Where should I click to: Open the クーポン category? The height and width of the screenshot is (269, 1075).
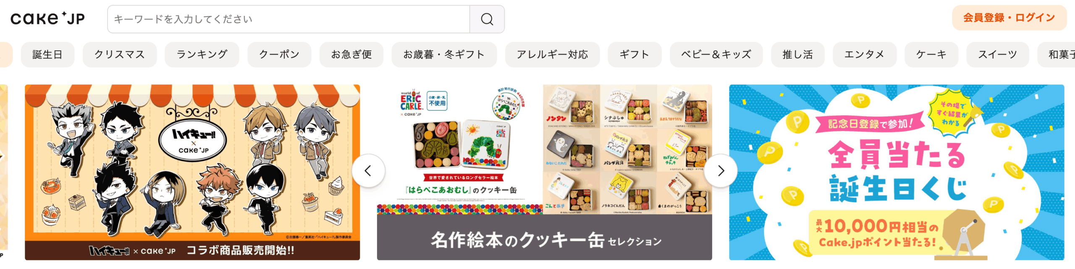pyautogui.click(x=279, y=55)
